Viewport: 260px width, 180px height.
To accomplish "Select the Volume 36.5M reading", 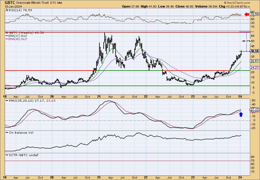I will [206, 6].
